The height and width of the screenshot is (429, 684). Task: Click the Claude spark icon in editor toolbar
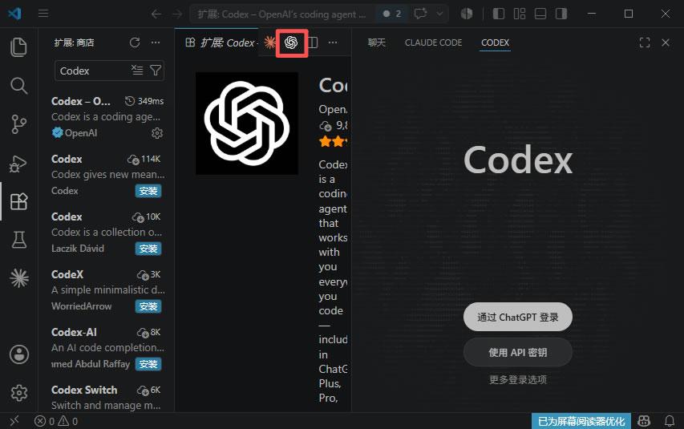click(270, 42)
